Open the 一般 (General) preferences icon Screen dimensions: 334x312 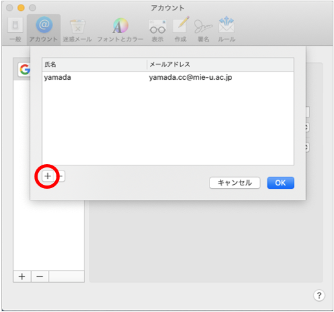click(x=16, y=29)
